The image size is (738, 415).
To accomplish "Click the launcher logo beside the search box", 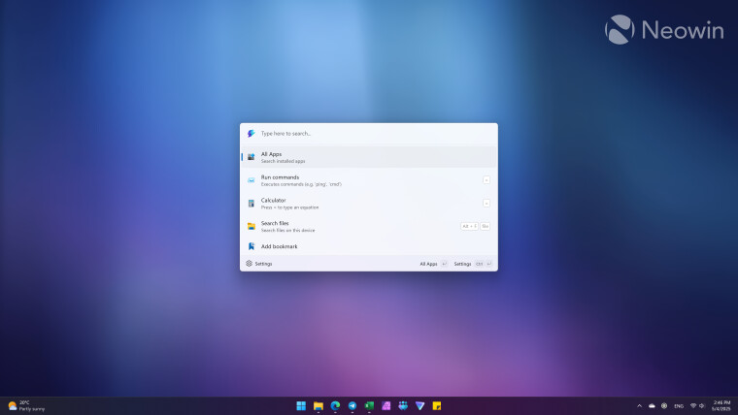I will coord(251,134).
